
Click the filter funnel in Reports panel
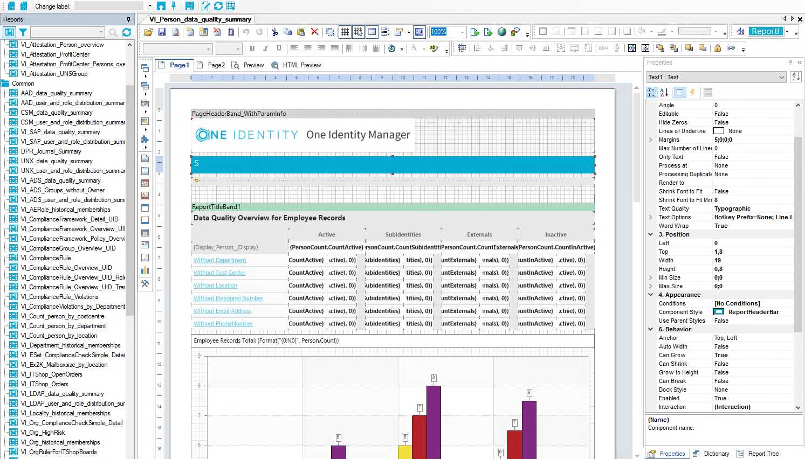(x=23, y=32)
